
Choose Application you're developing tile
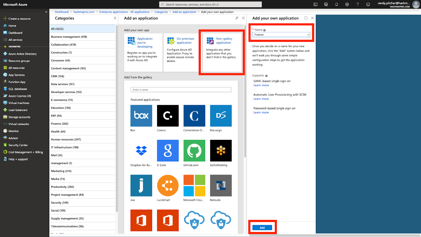click(143, 52)
